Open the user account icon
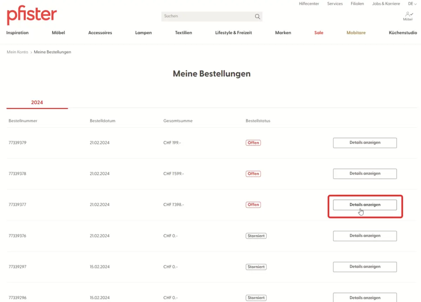 (x=408, y=15)
